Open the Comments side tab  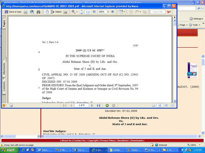[x=4, y=86]
